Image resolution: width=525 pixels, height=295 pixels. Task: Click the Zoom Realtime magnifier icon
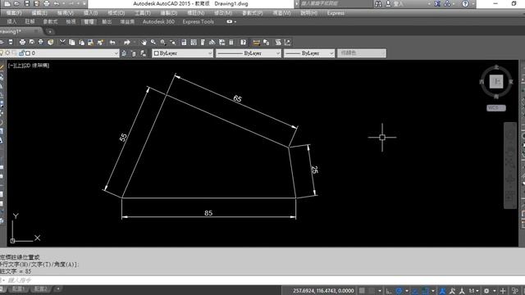153,43
